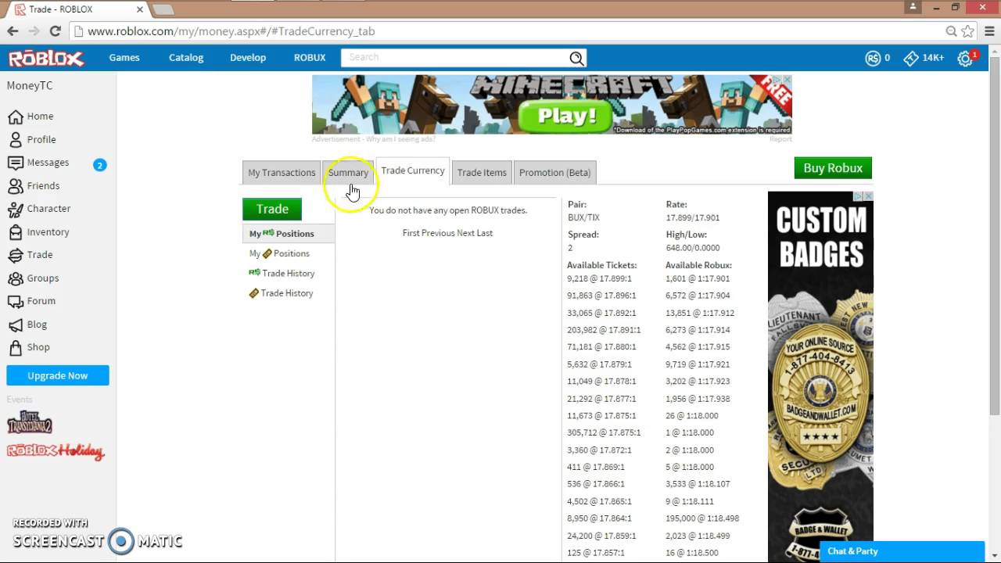This screenshot has width=1001, height=563.
Task: Open the Chrome menu icon
Action: coord(988,31)
